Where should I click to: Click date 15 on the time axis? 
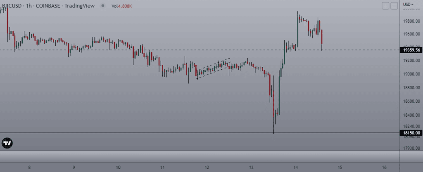coord(340,167)
